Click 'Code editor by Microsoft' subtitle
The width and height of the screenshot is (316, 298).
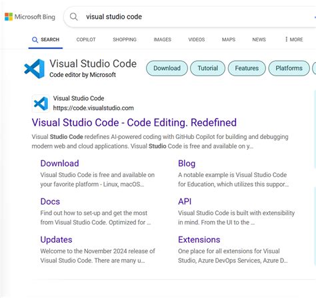click(x=83, y=75)
